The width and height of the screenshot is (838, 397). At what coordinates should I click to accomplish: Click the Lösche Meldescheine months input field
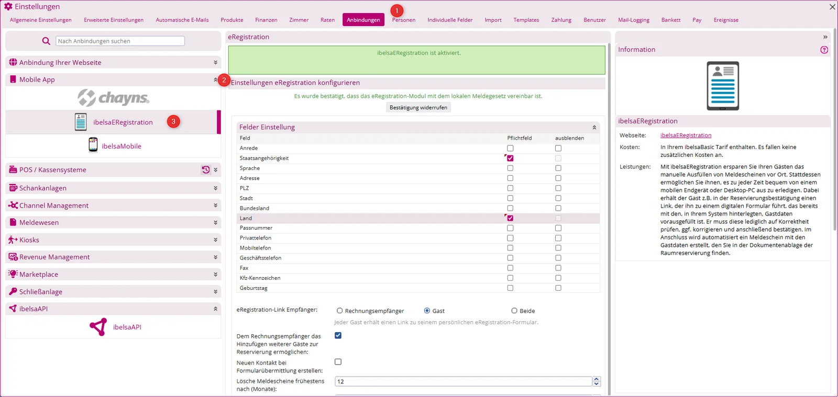click(x=464, y=381)
